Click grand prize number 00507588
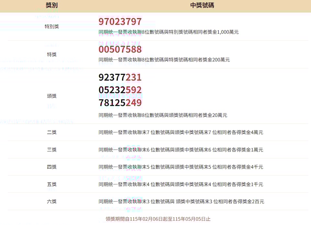 pos(120,50)
